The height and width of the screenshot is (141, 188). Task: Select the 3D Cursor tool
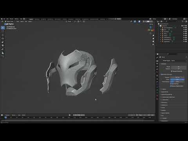3,31
